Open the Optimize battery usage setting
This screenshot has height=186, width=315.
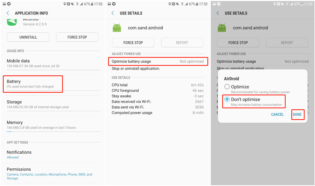[158, 62]
